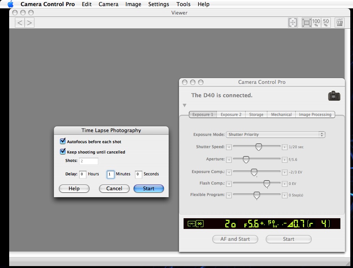The width and height of the screenshot is (353, 268).
Task: Click Viewer window resize grip
Action: pos(348,263)
